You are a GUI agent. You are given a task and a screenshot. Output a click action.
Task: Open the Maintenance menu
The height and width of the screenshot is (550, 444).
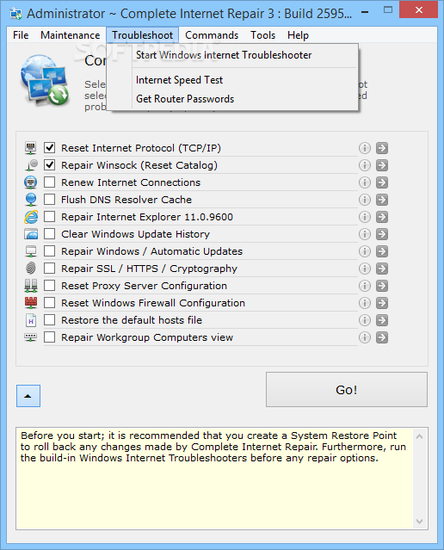click(x=71, y=35)
